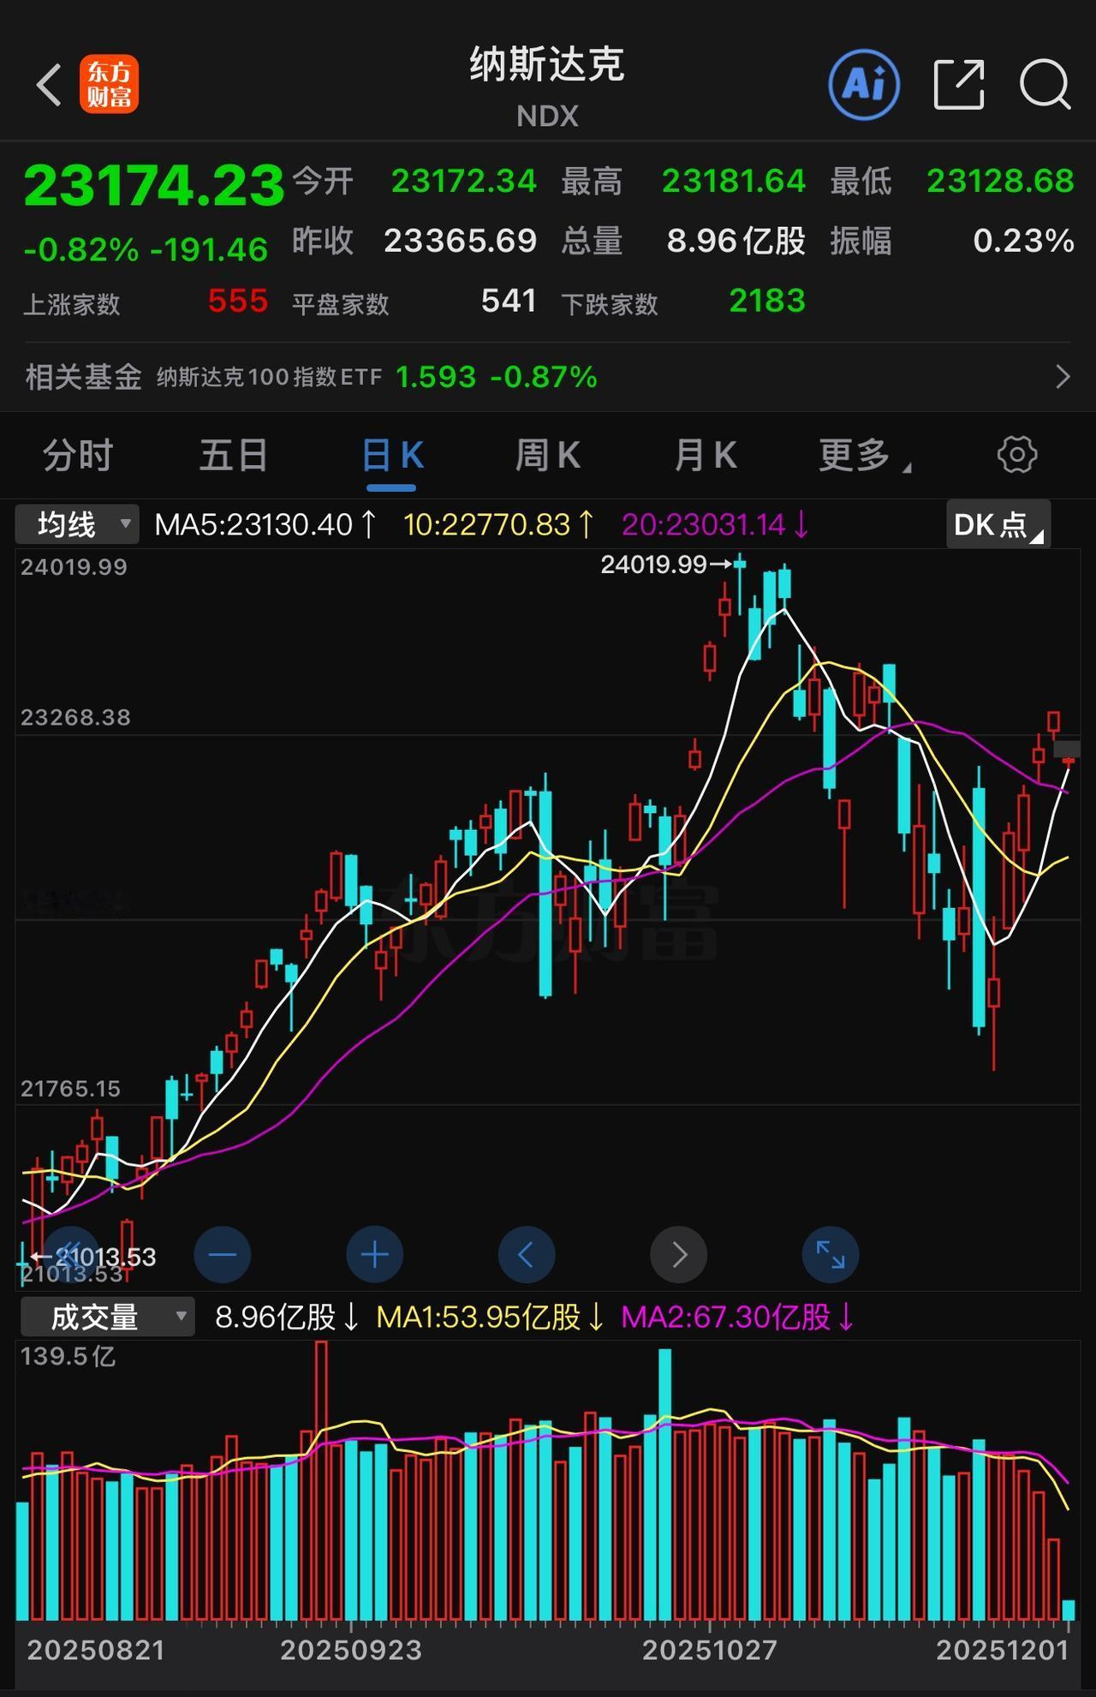Share this quote via the export icon
The width and height of the screenshot is (1096, 1697).
pos(959,84)
